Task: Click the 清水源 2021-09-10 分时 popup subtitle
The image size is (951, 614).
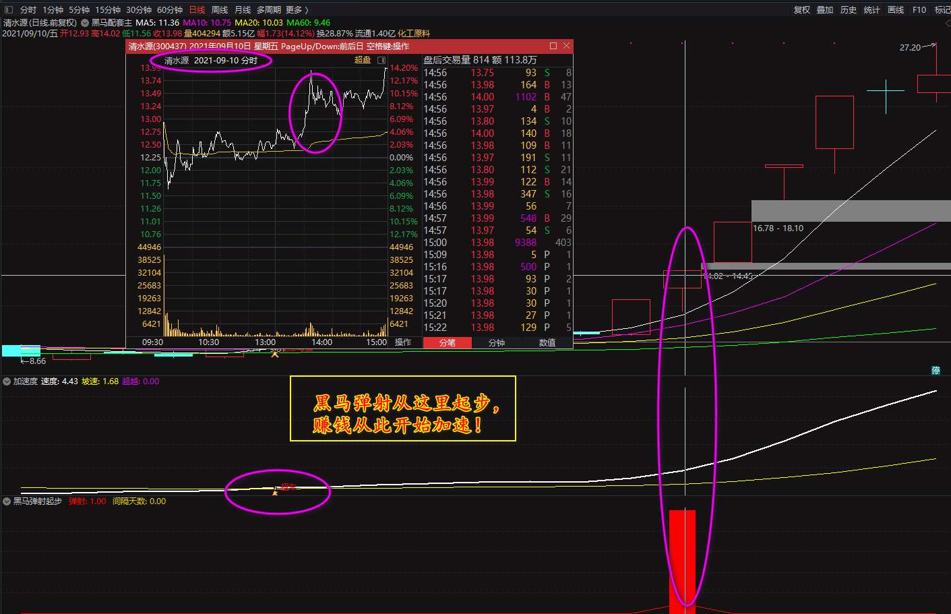Action: 211,61
